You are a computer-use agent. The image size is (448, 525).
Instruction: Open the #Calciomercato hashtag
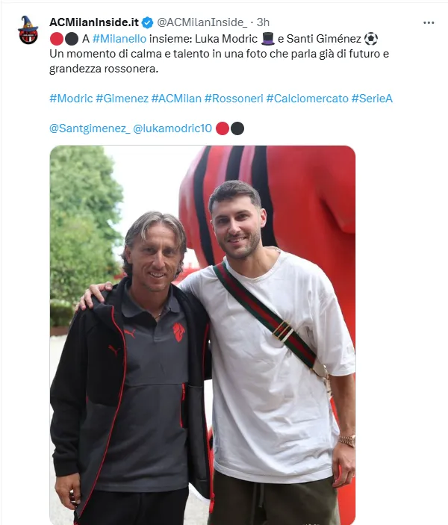coord(308,99)
